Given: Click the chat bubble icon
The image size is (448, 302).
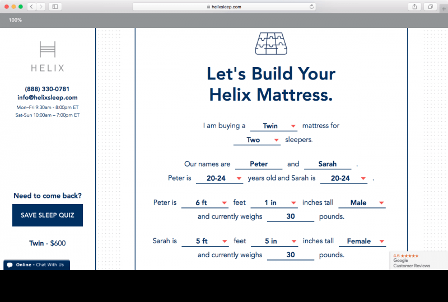Looking at the screenshot, I should [x=10, y=265].
